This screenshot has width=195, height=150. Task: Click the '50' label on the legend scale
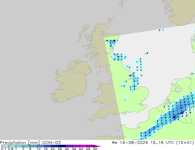[x=95, y=149]
